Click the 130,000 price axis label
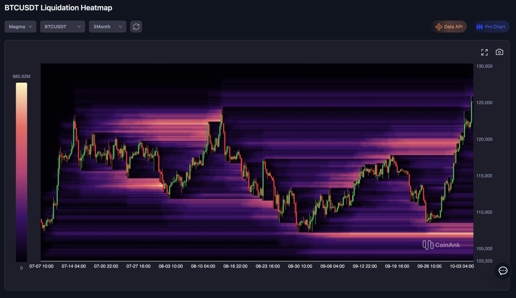The image size is (516, 298). pos(484,66)
